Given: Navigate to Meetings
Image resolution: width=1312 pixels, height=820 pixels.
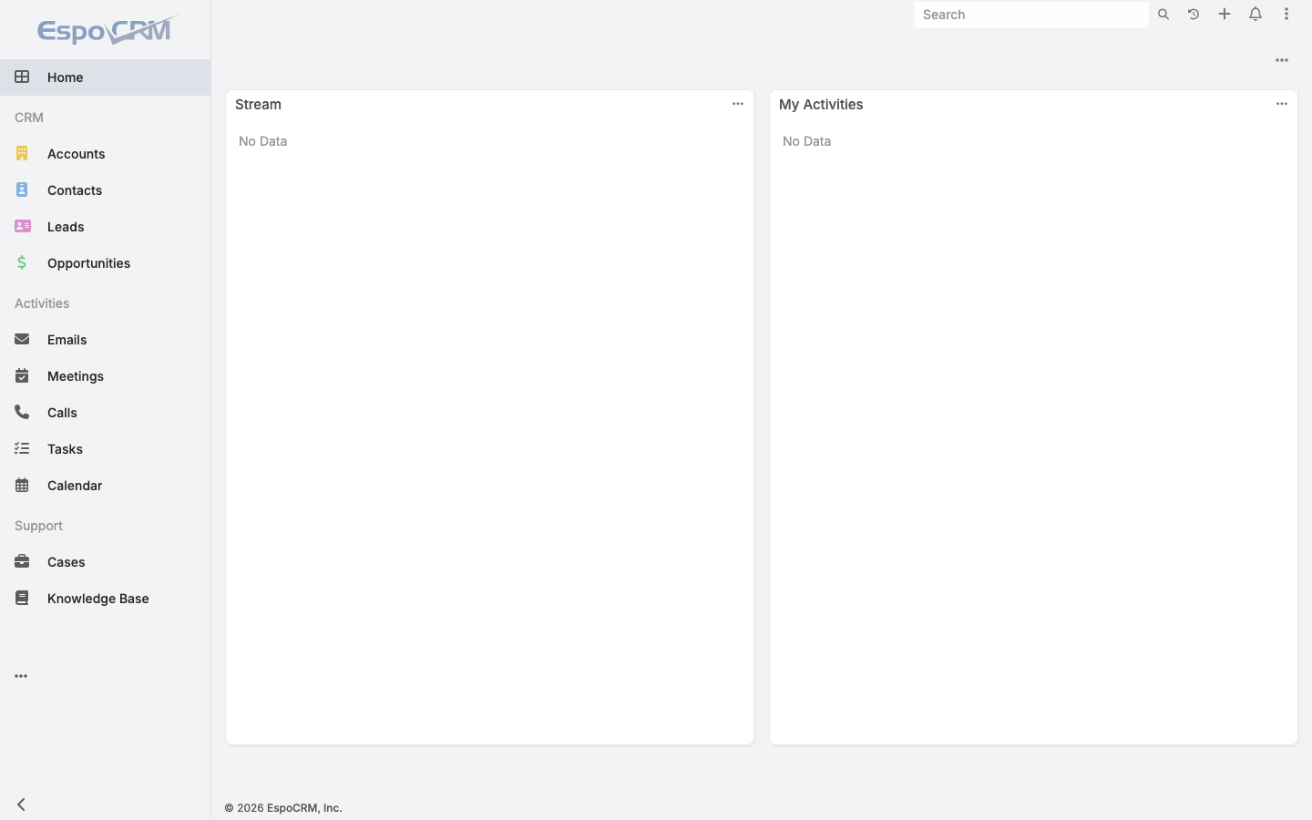Looking at the screenshot, I should click(x=105, y=376).
